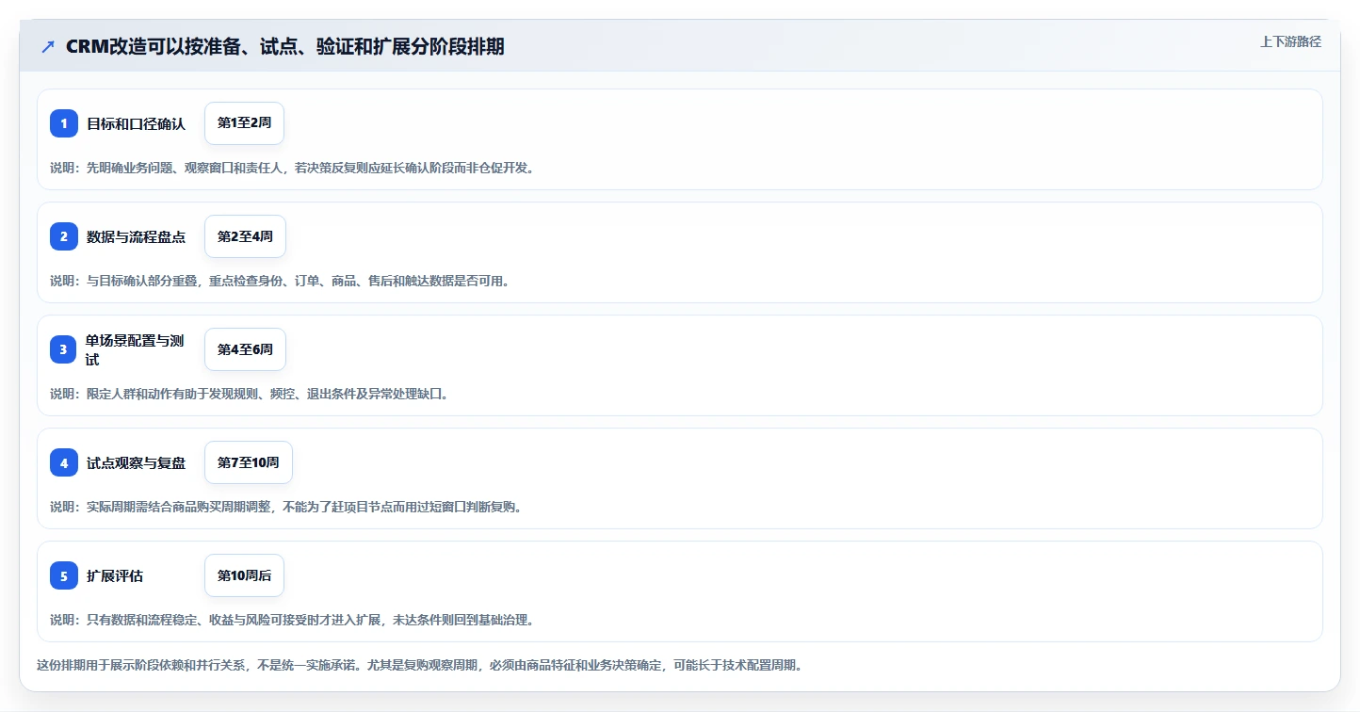1360x712 pixels.
Task: Click the 第2至4周 week tag
Action: tap(245, 236)
